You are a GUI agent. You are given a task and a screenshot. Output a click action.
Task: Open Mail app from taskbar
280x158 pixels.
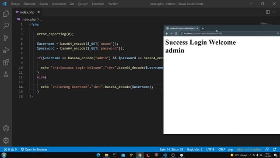click(123, 155)
